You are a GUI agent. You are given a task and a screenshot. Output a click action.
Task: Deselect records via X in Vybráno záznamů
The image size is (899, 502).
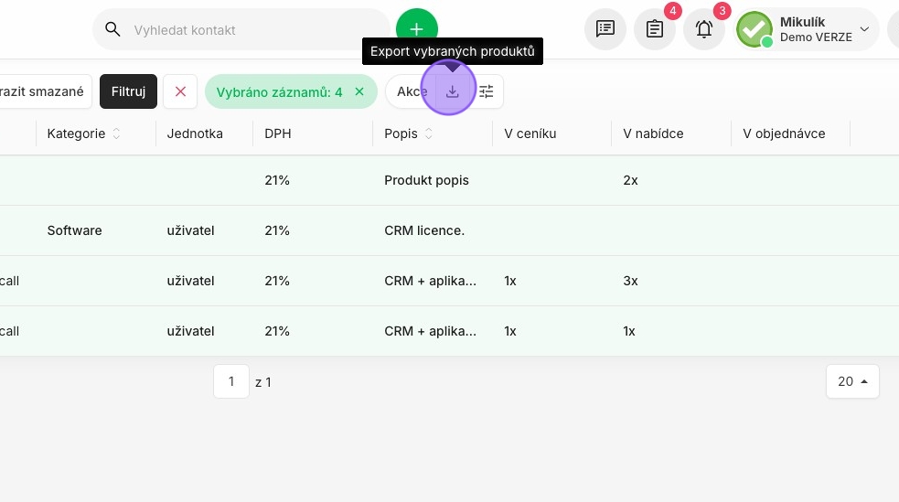tap(359, 91)
